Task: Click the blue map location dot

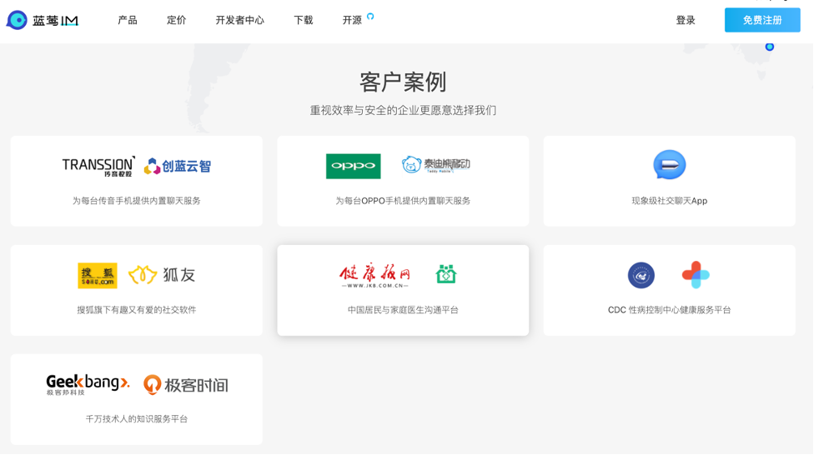Action: click(769, 47)
